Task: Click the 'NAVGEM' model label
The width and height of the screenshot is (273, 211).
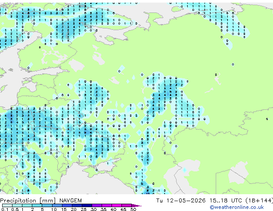Action: [x=71, y=201]
